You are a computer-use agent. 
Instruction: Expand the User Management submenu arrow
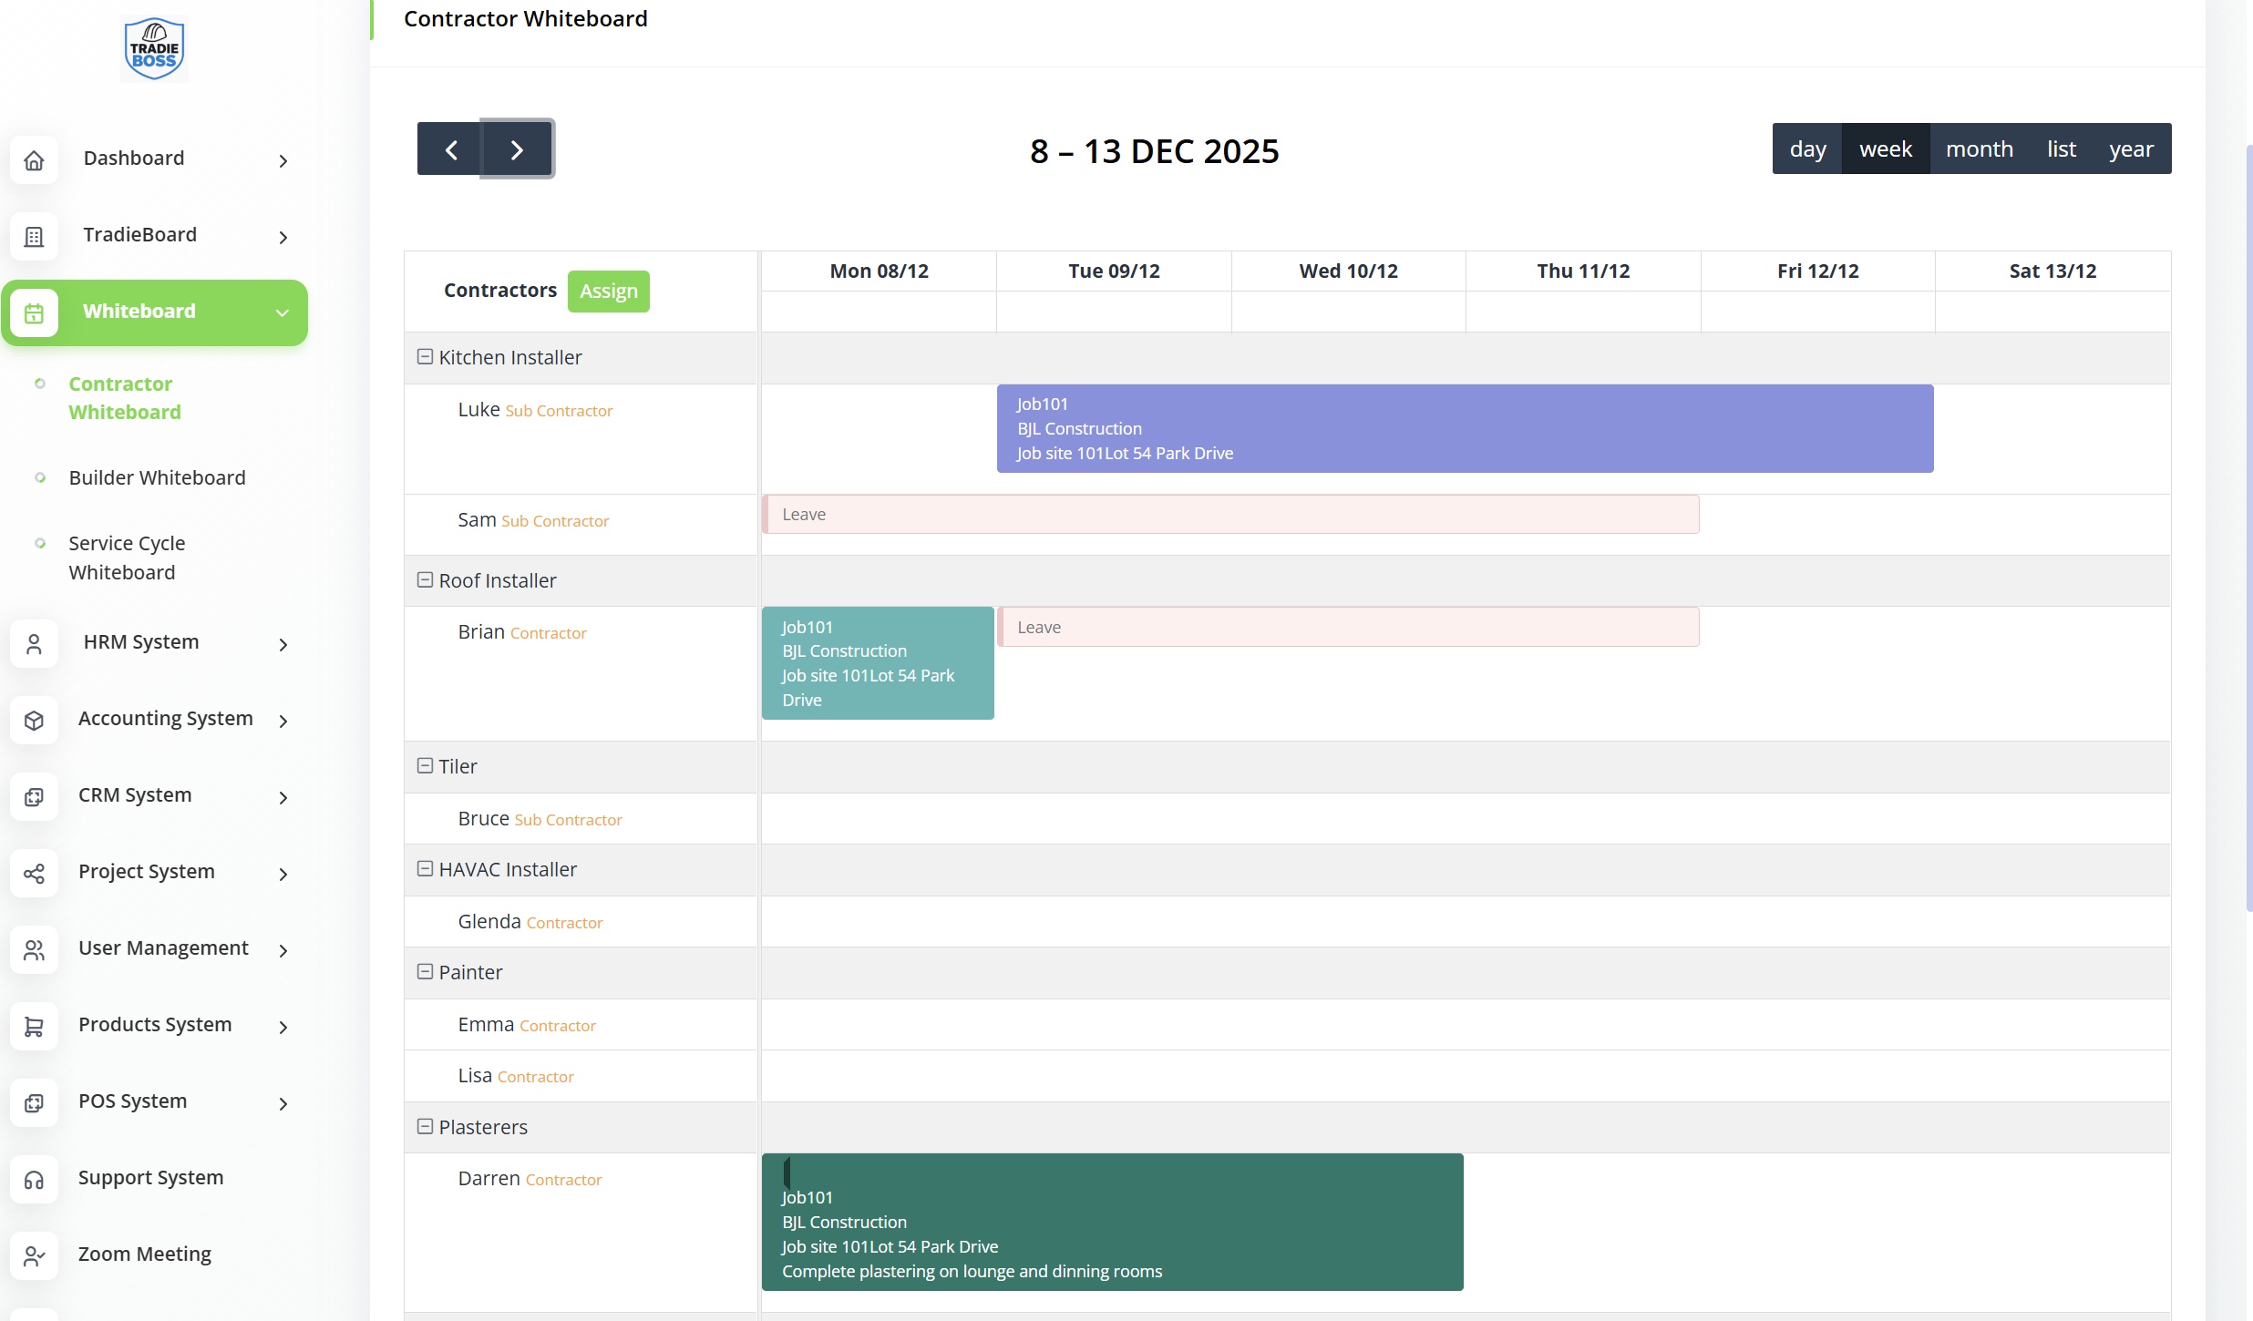point(283,950)
